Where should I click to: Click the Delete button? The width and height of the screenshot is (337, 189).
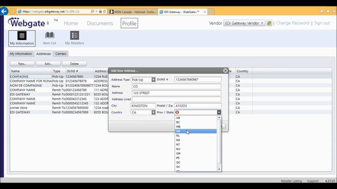tap(74, 64)
